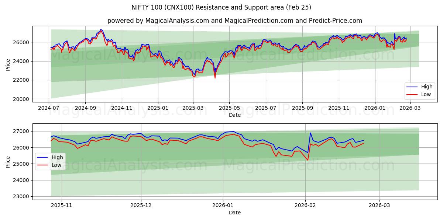The width and height of the screenshot is (443, 221).
Task: Click the sharp spike near 2026-02 in bottom chart
Action: (x=310, y=133)
